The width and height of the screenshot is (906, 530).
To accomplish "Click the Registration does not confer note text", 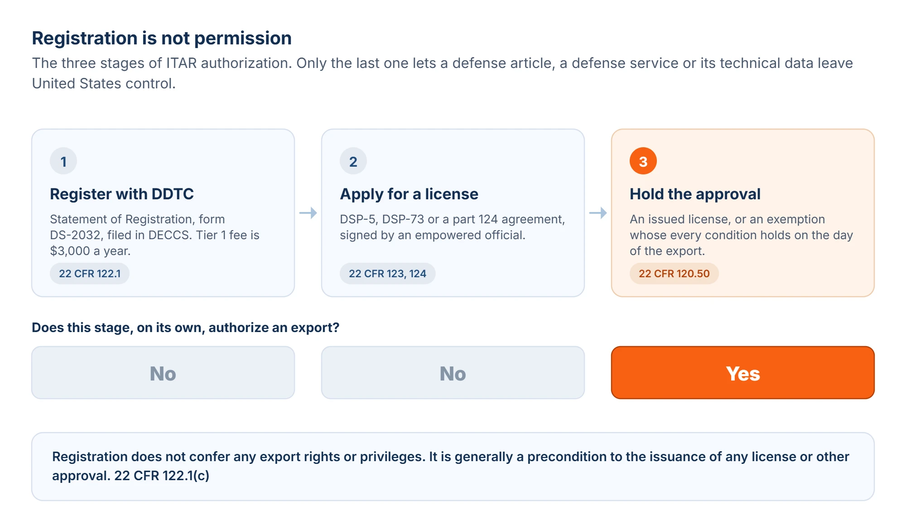I will [x=451, y=466].
